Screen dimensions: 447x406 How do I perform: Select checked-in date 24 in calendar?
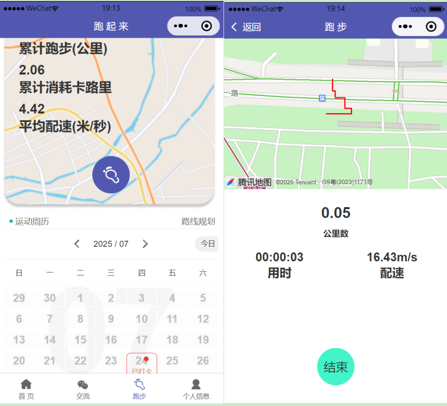pos(142,363)
